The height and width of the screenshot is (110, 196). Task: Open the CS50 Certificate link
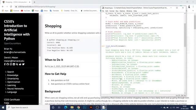click(x=12, y=100)
